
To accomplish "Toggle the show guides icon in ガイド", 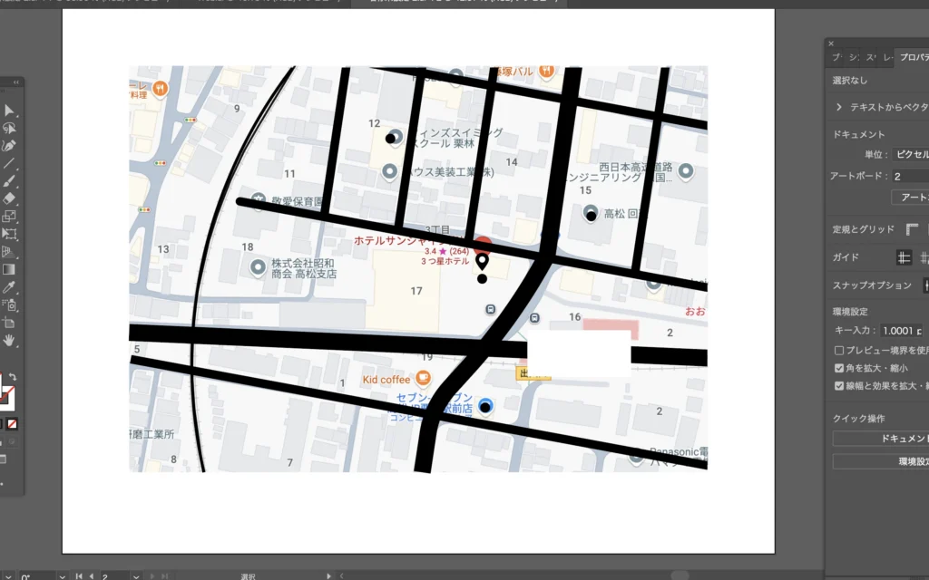I will (x=904, y=258).
